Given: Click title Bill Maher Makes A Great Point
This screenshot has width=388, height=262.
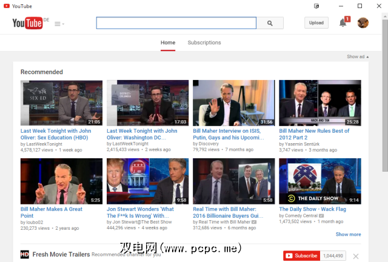Looking at the screenshot, I should (51, 212).
